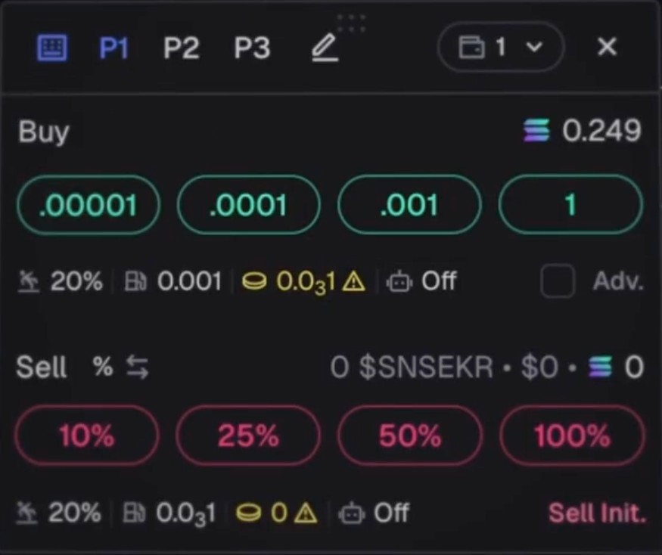The image size is (662, 555).
Task: Click the buy priority fee gas icon
Action: 135,282
